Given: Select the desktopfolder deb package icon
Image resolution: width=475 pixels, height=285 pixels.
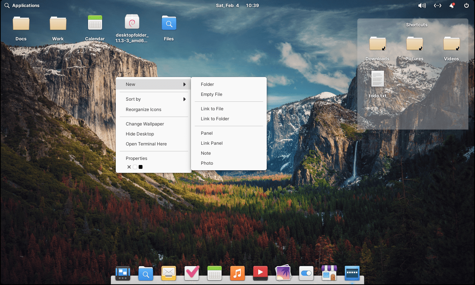Looking at the screenshot, I should coord(132,22).
